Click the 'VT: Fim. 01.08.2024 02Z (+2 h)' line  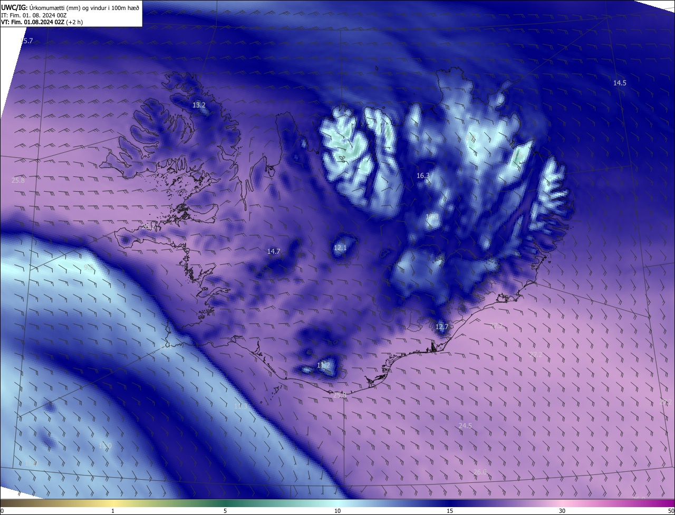(42, 22)
